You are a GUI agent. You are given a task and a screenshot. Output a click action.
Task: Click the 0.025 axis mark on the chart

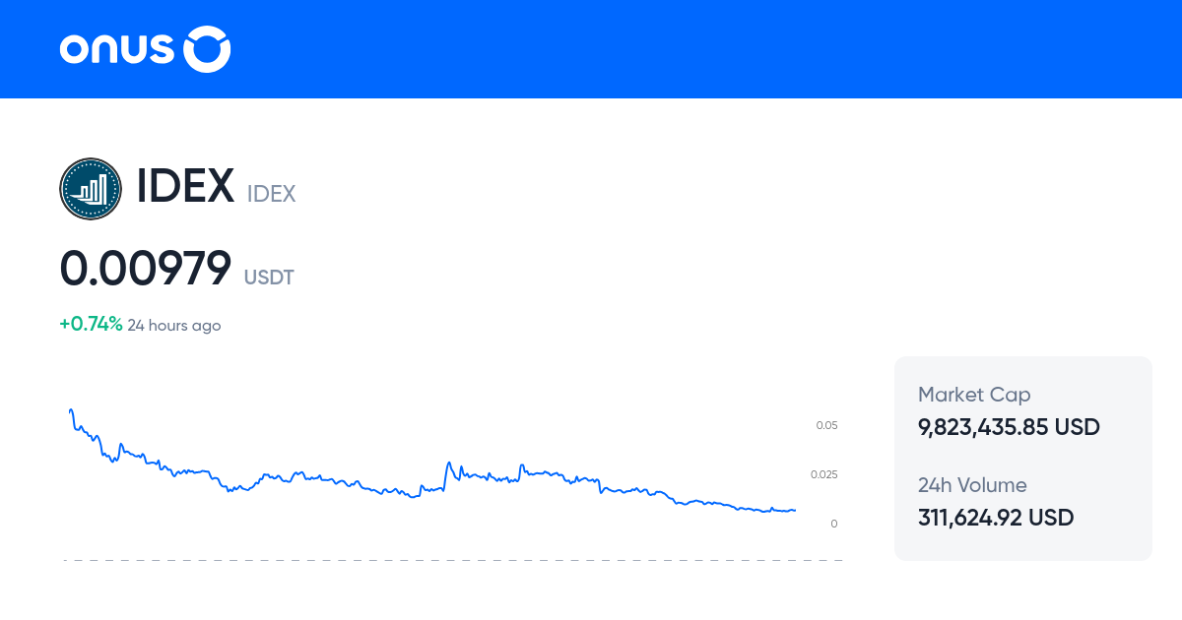pos(824,473)
